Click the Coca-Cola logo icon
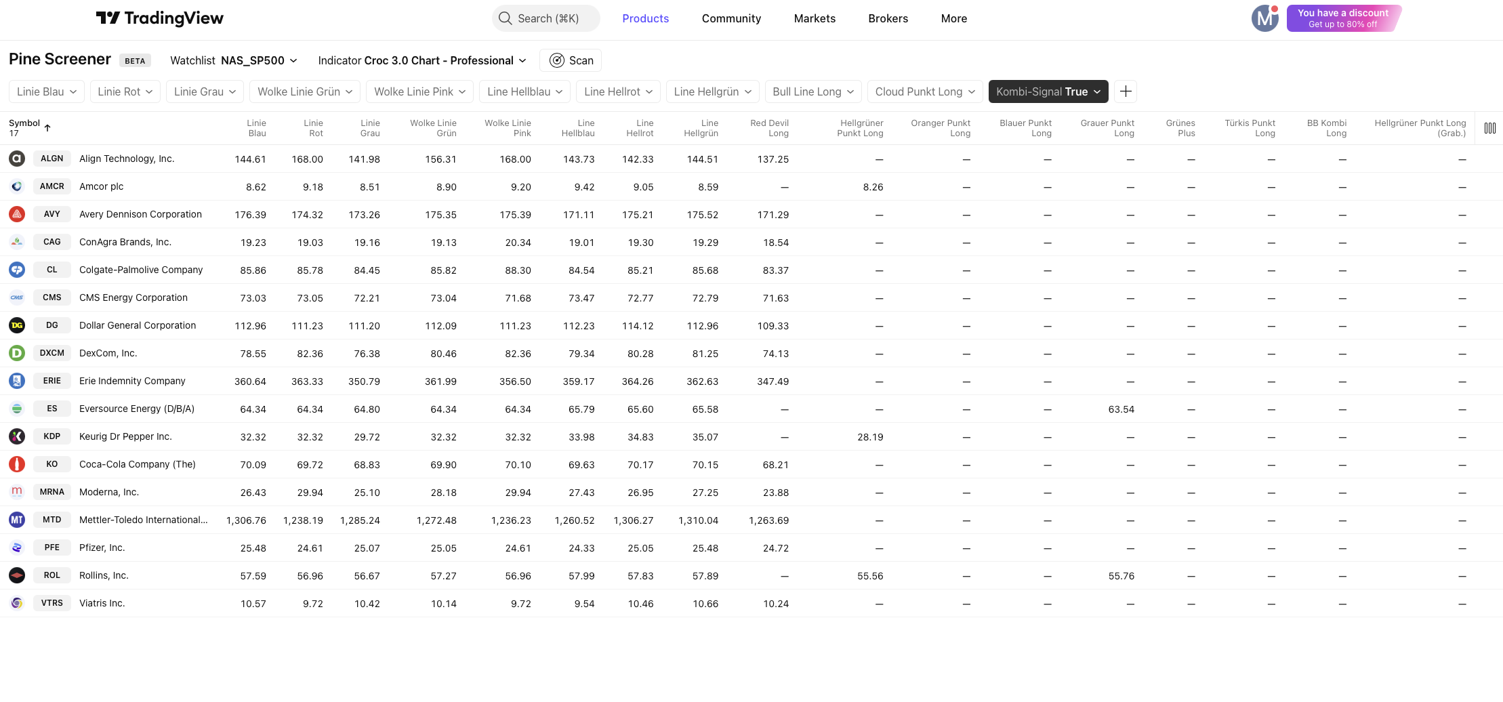The height and width of the screenshot is (702, 1503). point(17,464)
